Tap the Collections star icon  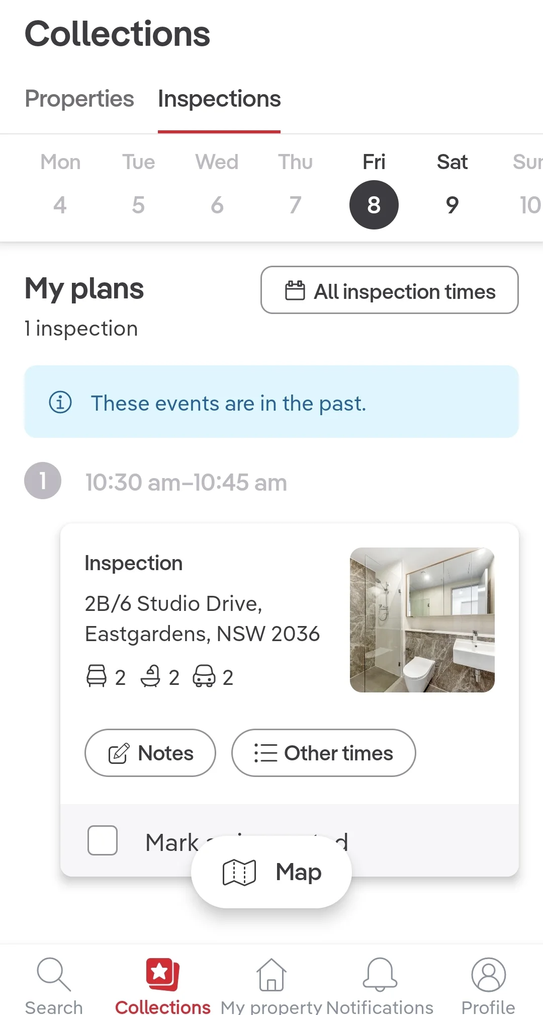(162, 974)
